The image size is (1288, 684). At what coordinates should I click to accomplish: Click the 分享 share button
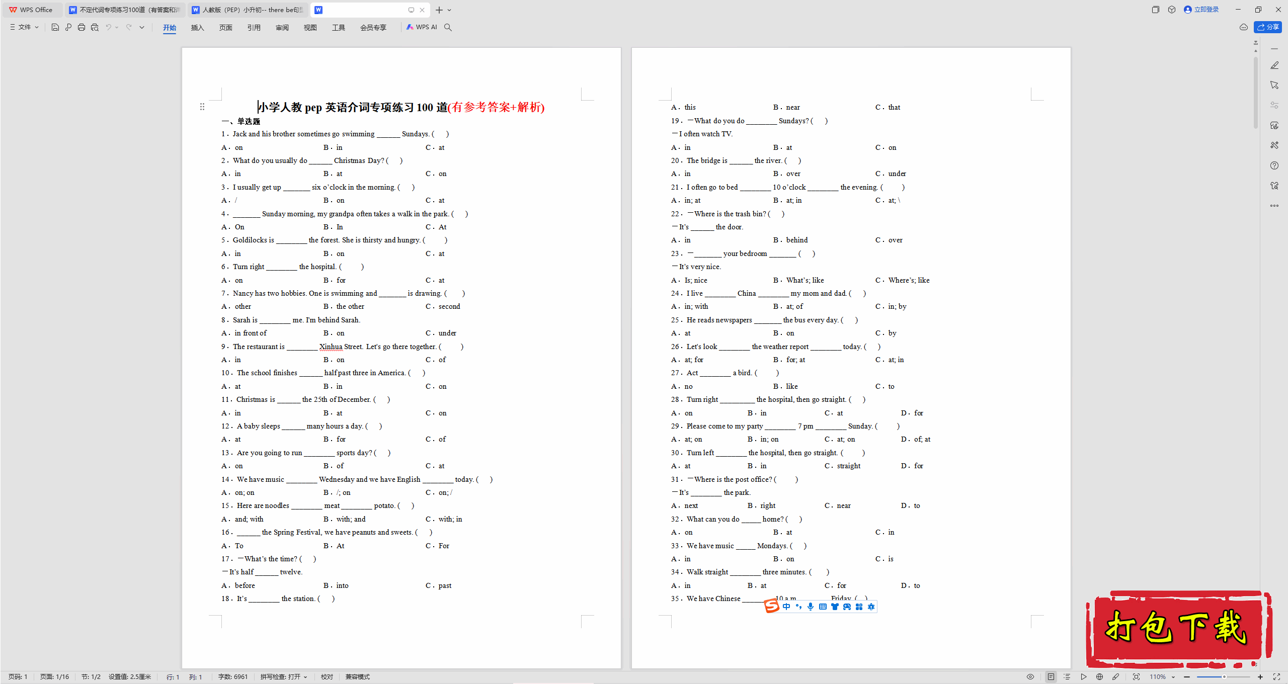coord(1268,27)
